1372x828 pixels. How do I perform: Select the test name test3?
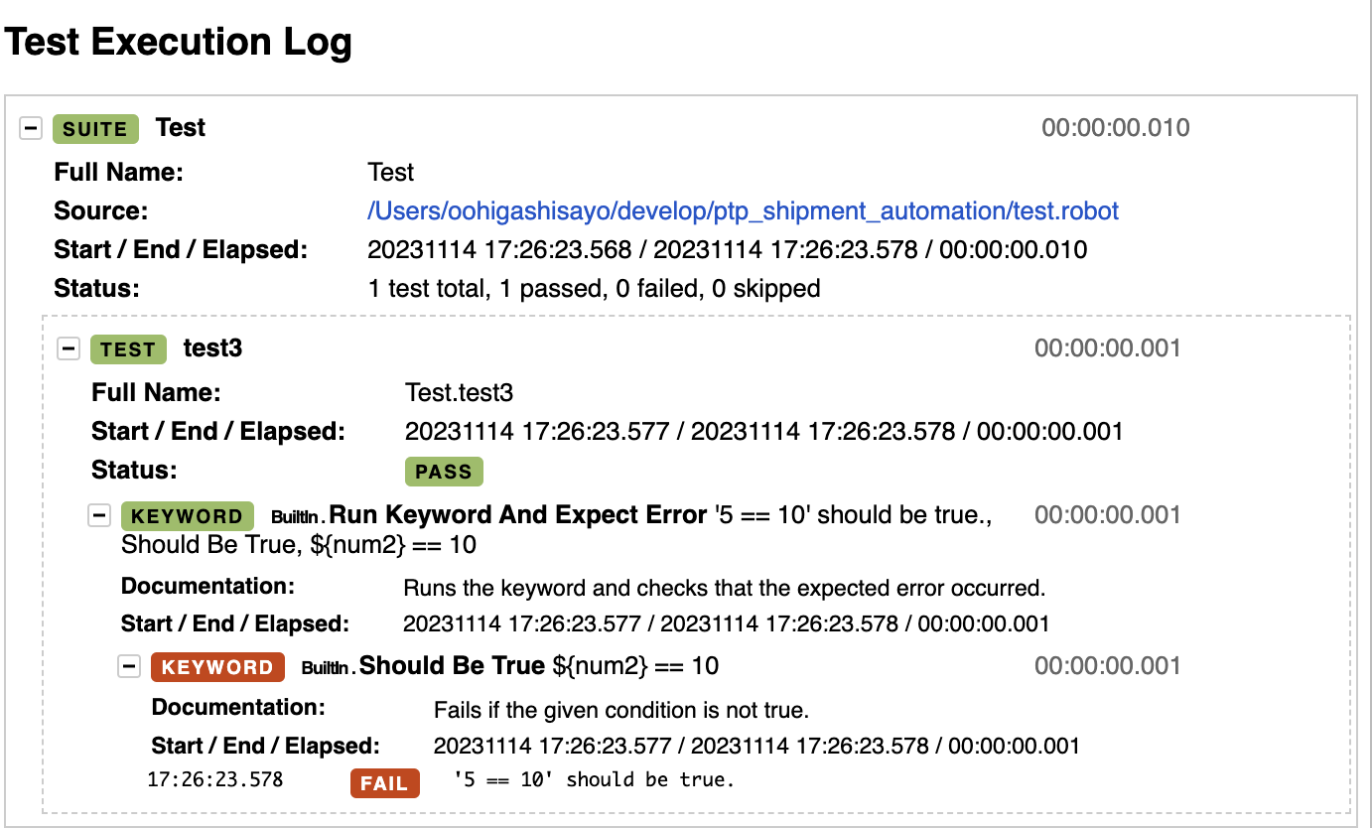212,348
